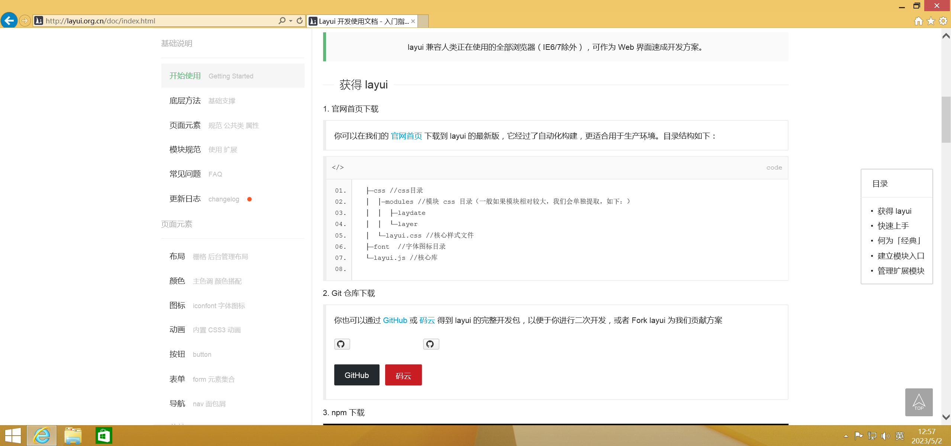Close the Layui documentation tab
This screenshot has height=446, width=951.
tap(413, 21)
